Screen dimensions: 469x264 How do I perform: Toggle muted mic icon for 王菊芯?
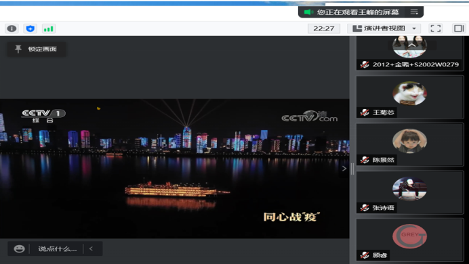pyautogui.click(x=365, y=112)
